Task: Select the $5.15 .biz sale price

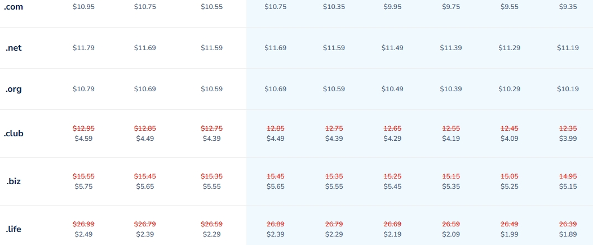Action: click(x=568, y=186)
